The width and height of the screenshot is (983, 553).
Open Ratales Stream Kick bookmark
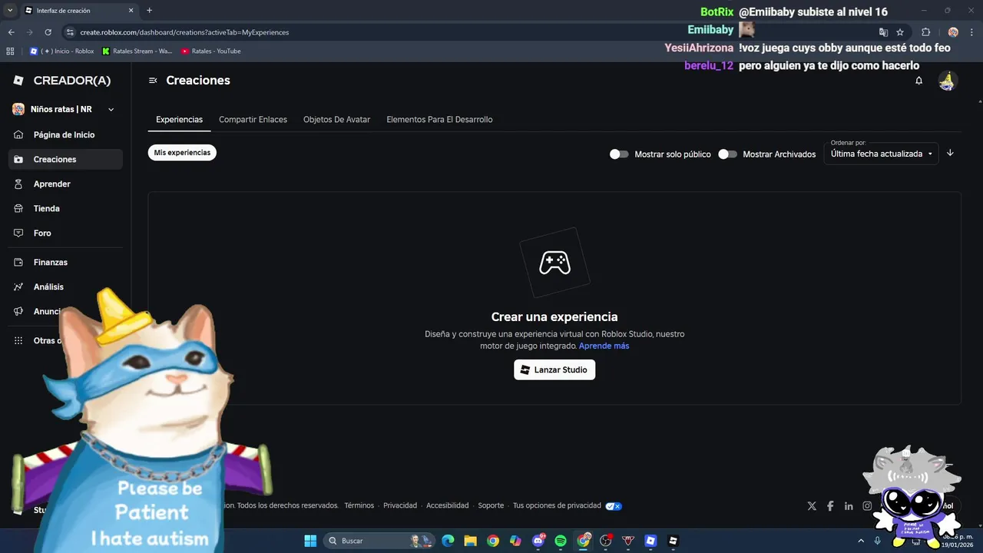[x=137, y=51]
